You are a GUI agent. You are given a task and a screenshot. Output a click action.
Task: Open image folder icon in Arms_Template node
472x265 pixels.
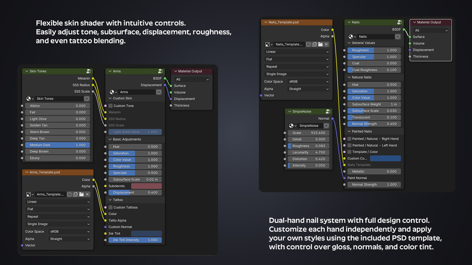click(x=82, y=194)
